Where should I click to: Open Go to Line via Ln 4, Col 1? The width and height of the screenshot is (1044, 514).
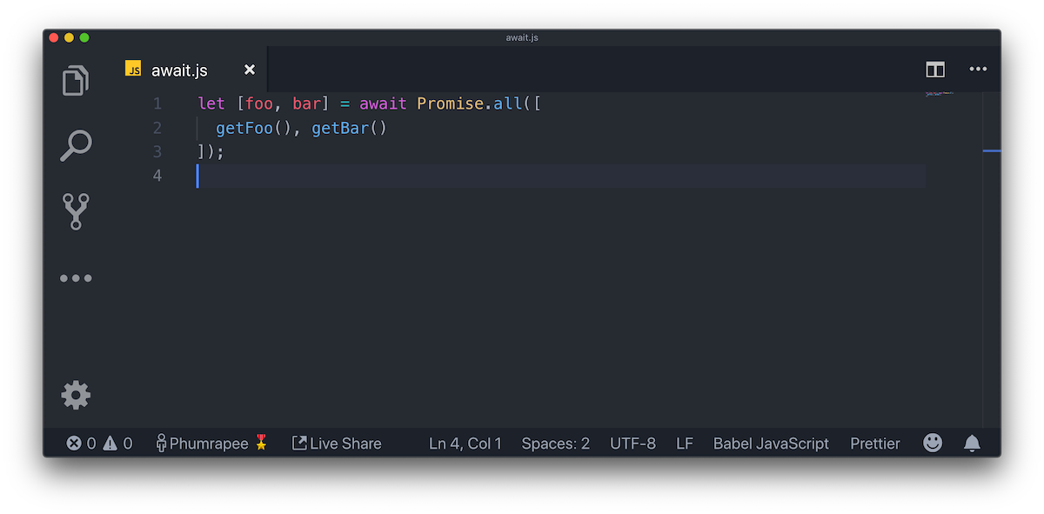(x=465, y=444)
